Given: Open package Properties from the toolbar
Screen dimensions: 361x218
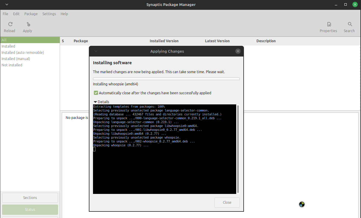Looking at the screenshot, I should coord(328,27).
